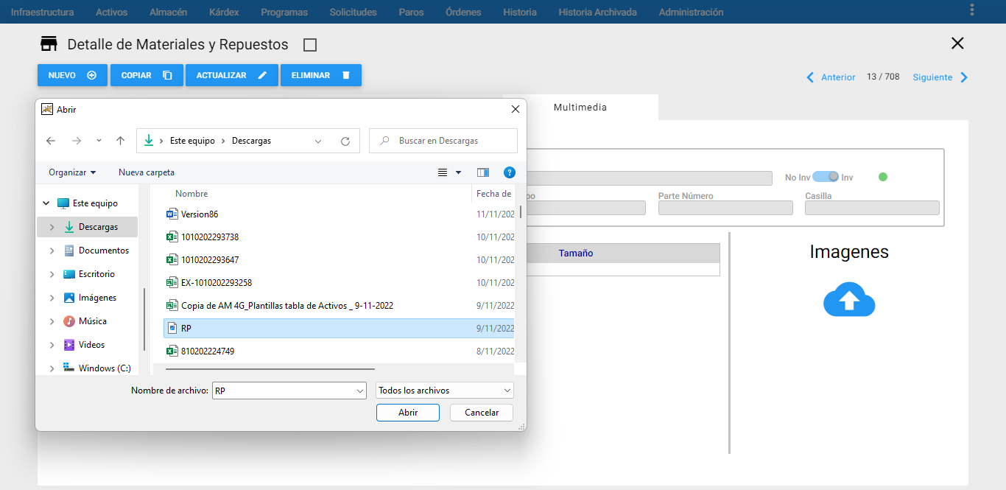Open the Órdenes menu
Viewport: 1006px width, 490px height.
(x=463, y=12)
